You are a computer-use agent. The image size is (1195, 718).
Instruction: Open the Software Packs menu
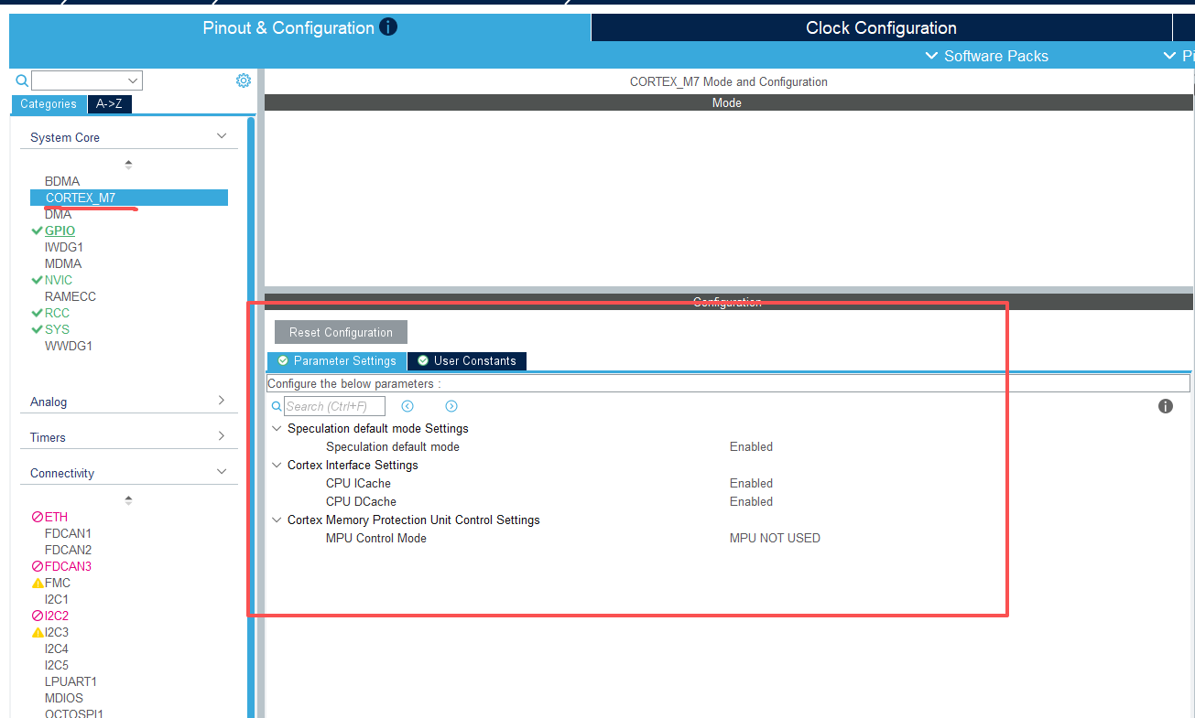[987, 56]
